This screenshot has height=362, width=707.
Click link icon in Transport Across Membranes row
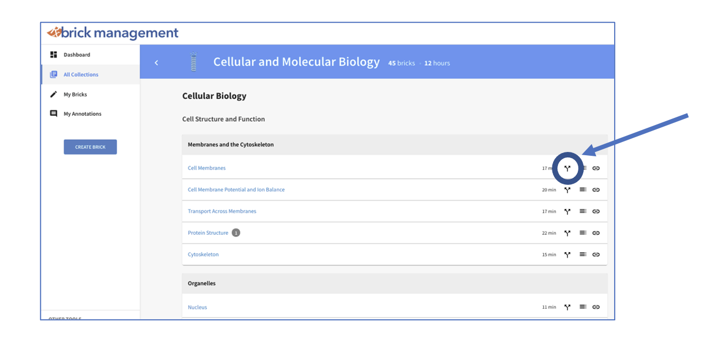[596, 211]
